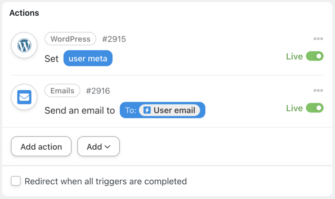Image resolution: width=335 pixels, height=199 pixels.
Task: Click action ID #2915
Action: pyautogui.click(x=114, y=39)
